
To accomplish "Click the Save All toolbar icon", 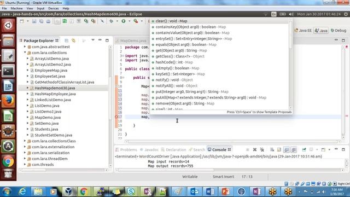I will 42,21.
